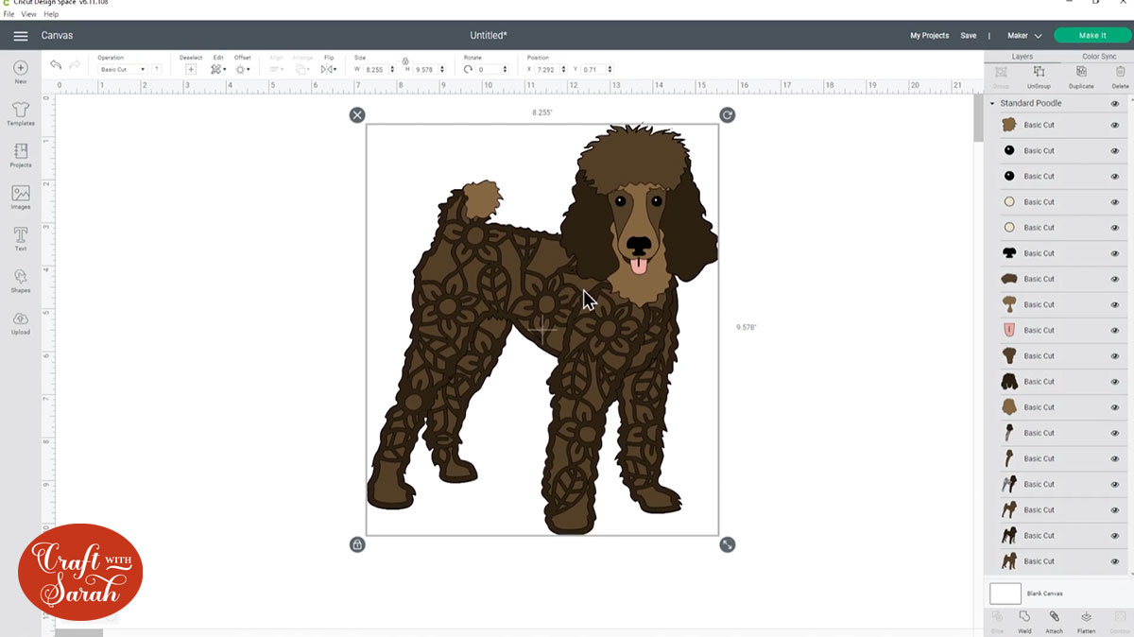1134x637 pixels.
Task: Open the Operation Basic Cut dropdown
Action: click(122, 69)
